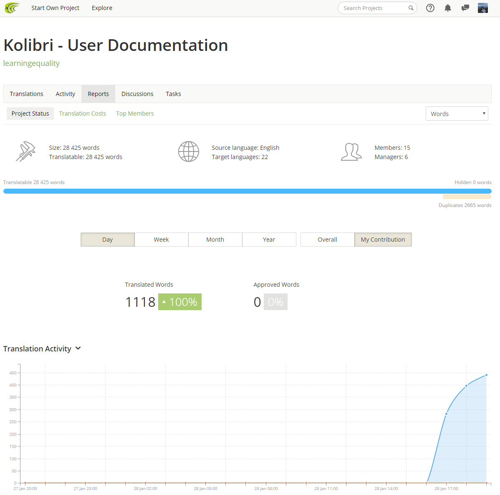The height and width of the screenshot is (495, 500).
Task: Expand the Translation Activity chevron
Action: (78, 349)
